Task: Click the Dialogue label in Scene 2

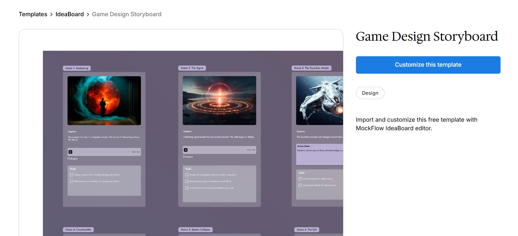Action: (188, 157)
